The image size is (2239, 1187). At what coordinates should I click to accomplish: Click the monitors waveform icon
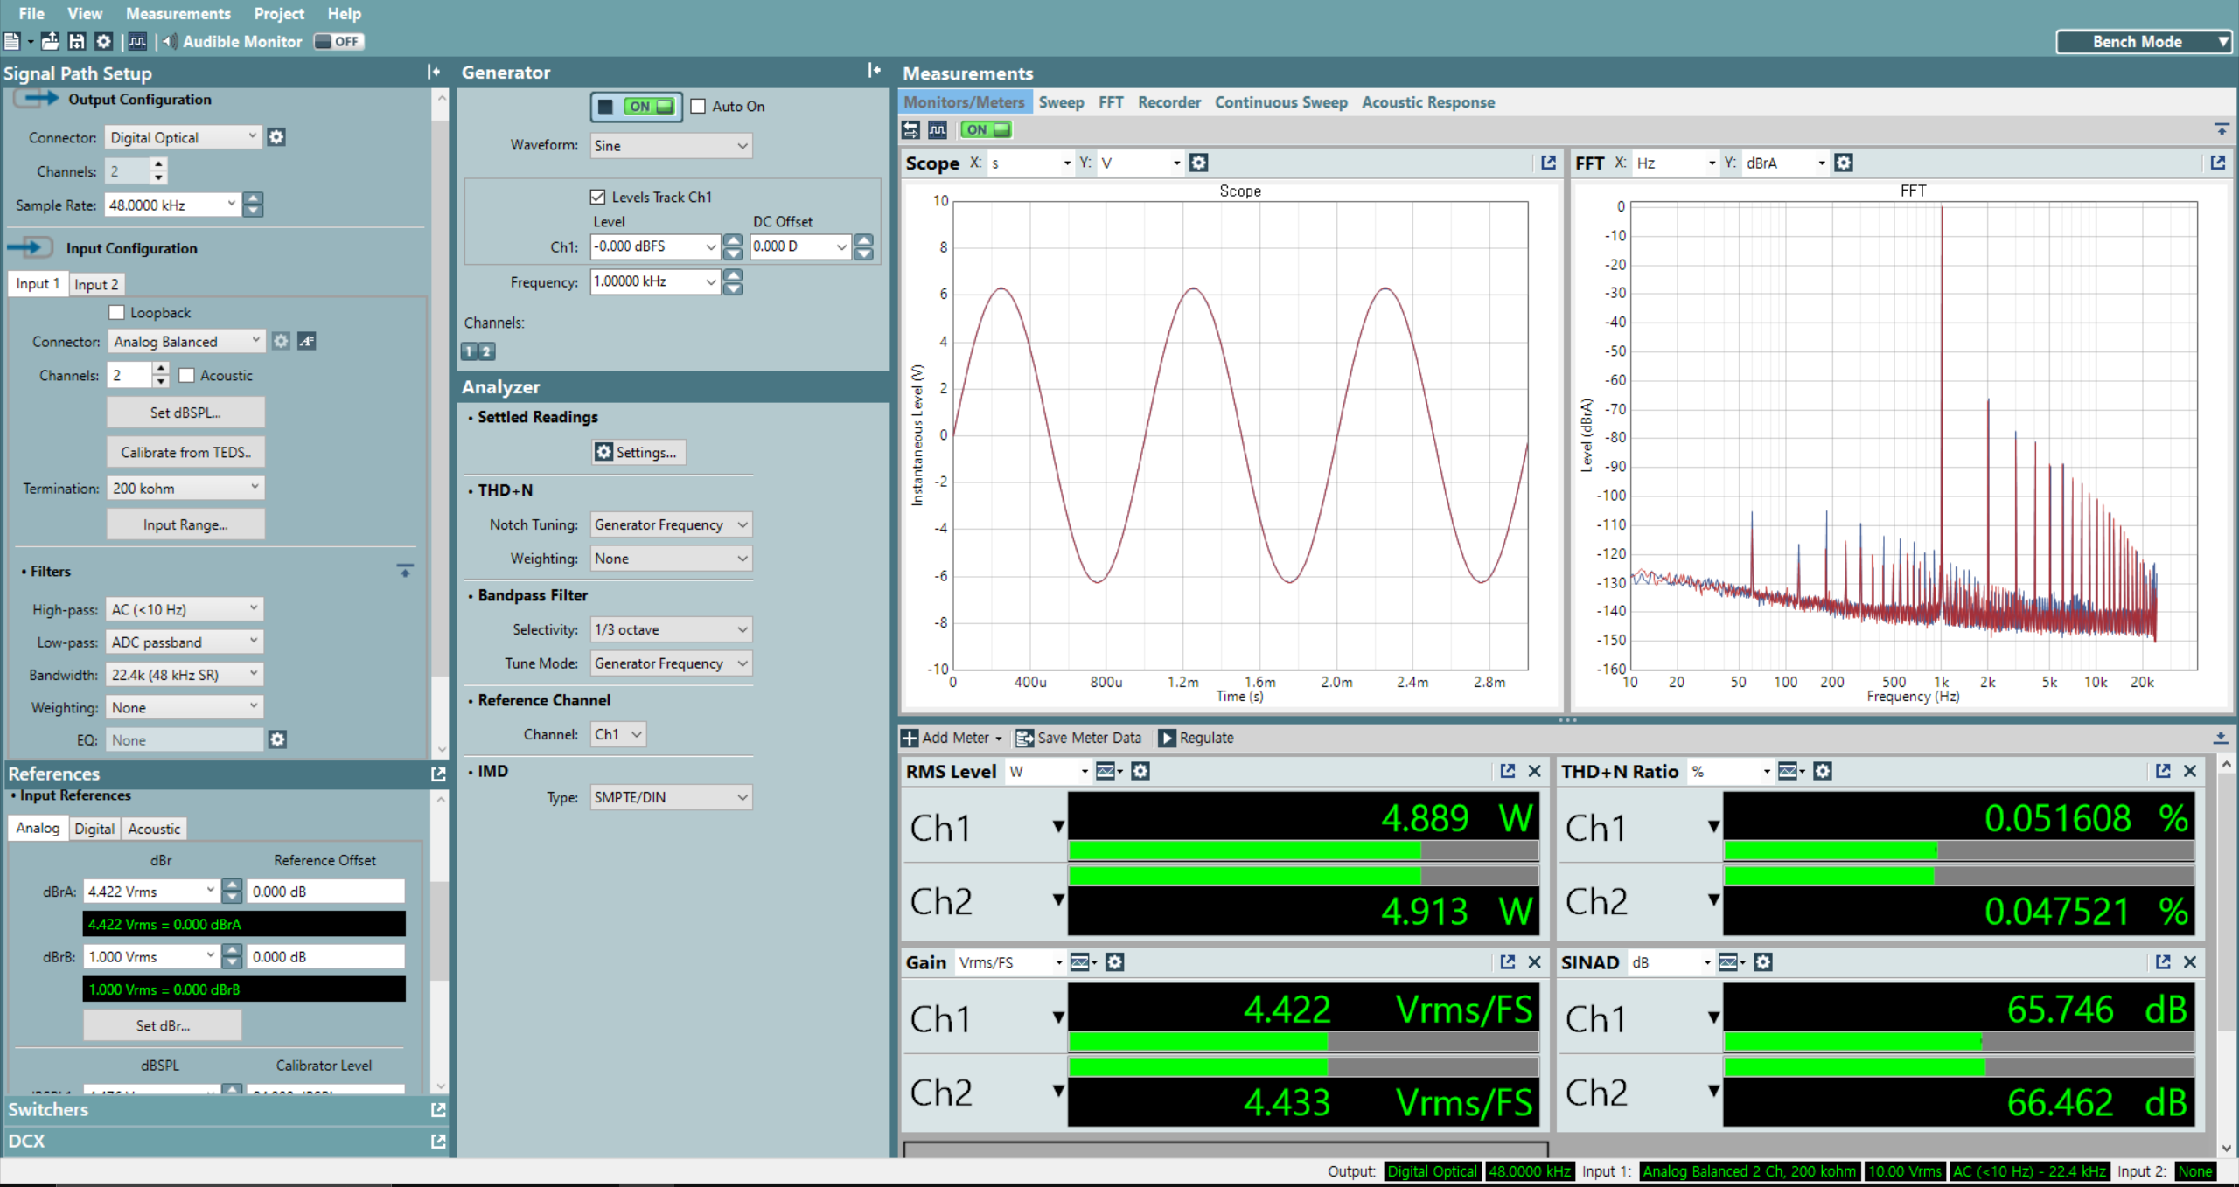click(x=938, y=129)
